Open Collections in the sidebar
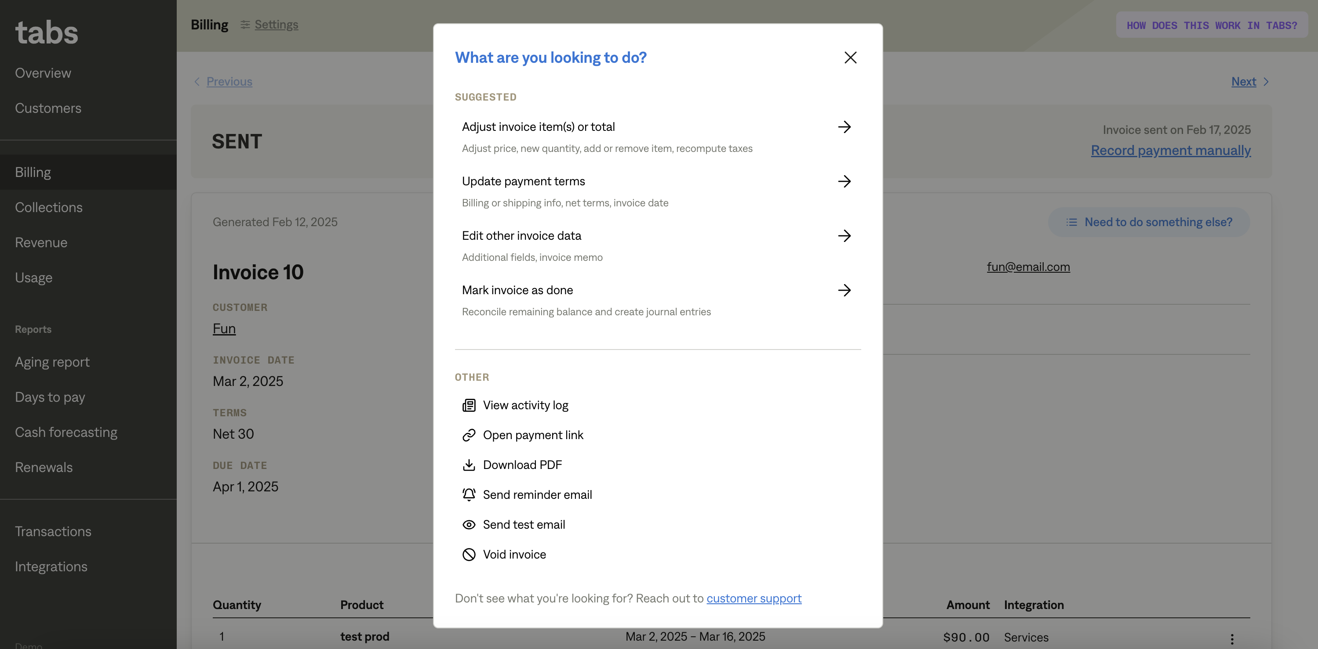 49,207
